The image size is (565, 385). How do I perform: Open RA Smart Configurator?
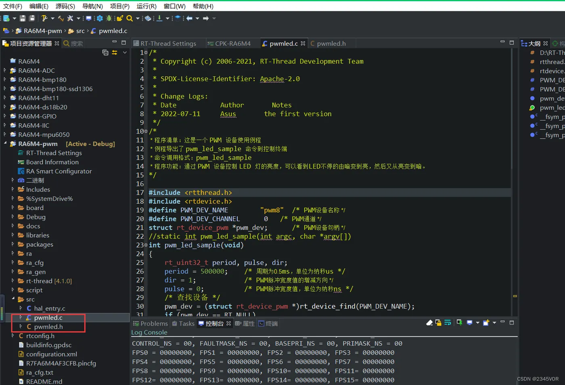pos(59,171)
